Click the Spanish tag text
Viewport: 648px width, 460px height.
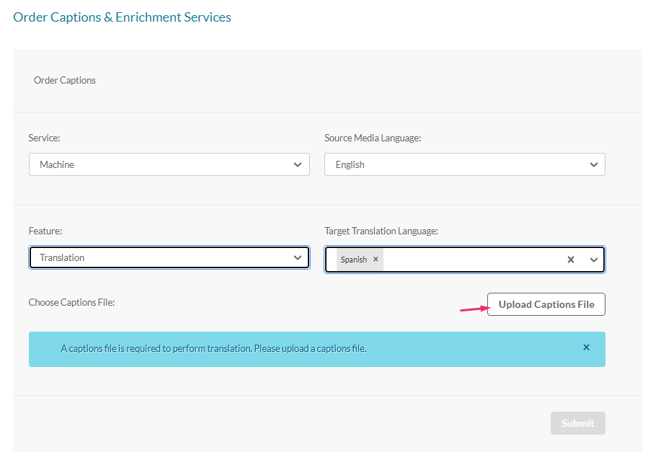[354, 260]
